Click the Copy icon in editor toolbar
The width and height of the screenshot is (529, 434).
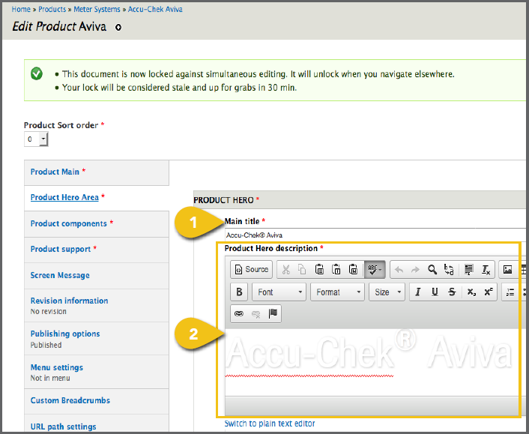pos(302,269)
